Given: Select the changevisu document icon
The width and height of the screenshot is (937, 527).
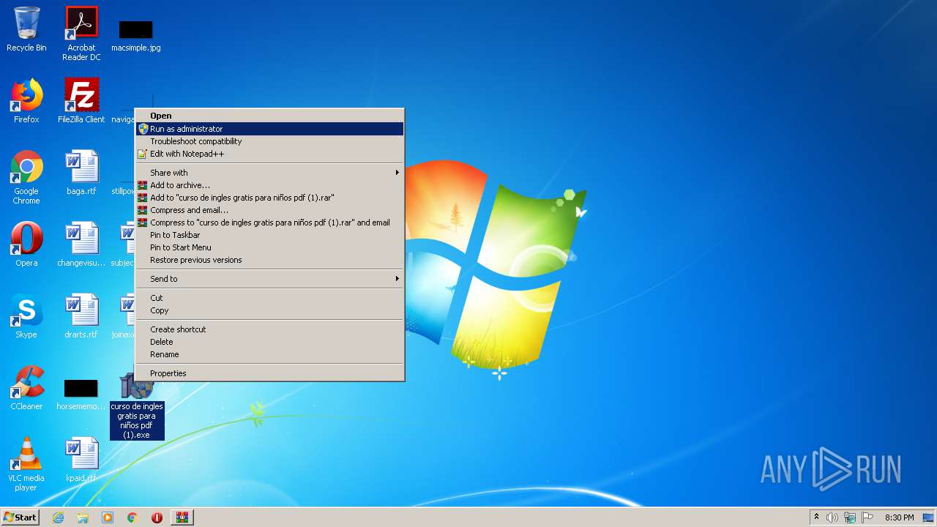Looking at the screenshot, I should [81, 244].
